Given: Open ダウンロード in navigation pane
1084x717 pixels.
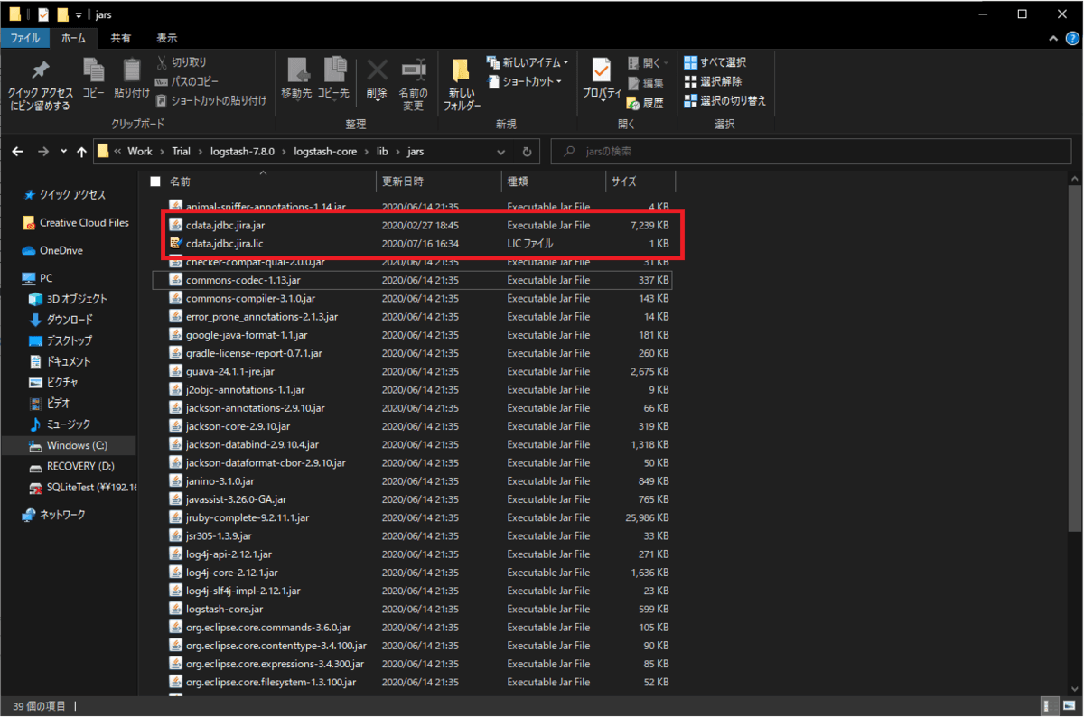Looking at the screenshot, I should [70, 320].
